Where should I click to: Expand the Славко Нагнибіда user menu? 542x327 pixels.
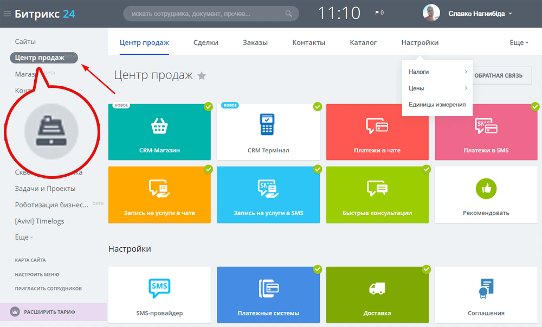tap(480, 14)
